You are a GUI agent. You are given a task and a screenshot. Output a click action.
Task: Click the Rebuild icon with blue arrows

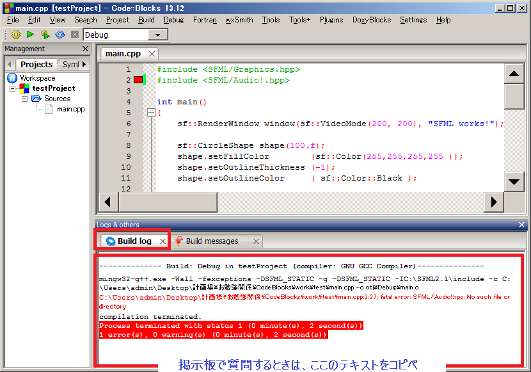(60, 35)
